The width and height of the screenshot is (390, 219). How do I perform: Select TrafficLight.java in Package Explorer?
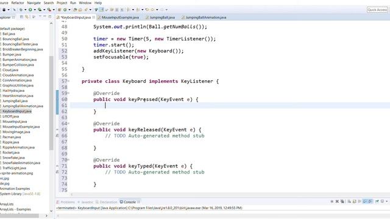tap(14, 168)
